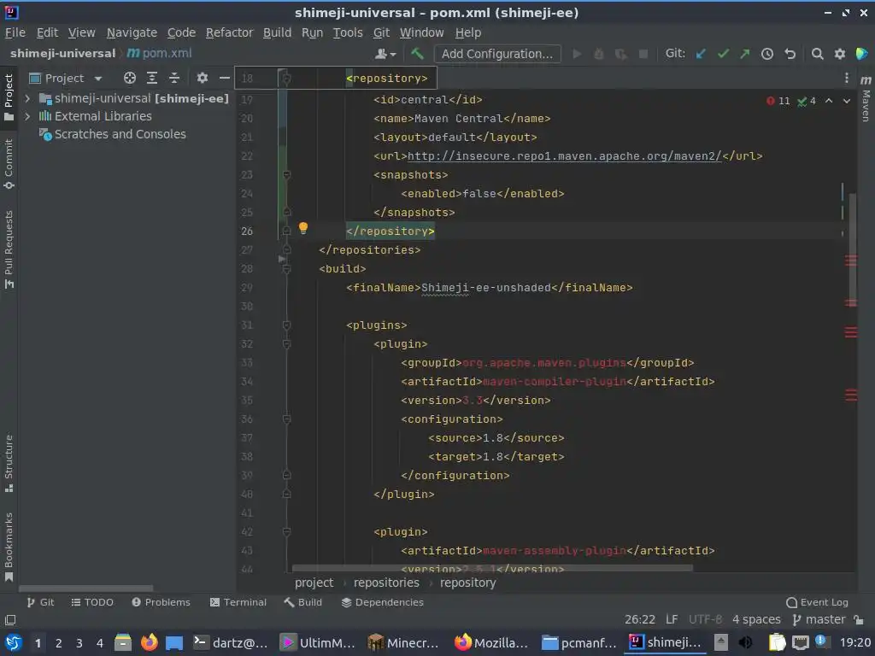Click the Git commit checkmark icon
The image size is (875, 656).
723,54
